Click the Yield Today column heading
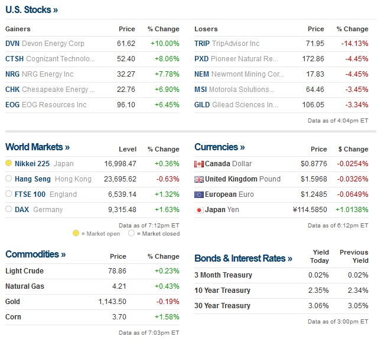Screen dimensions: 378x340 click(x=320, y=256)
